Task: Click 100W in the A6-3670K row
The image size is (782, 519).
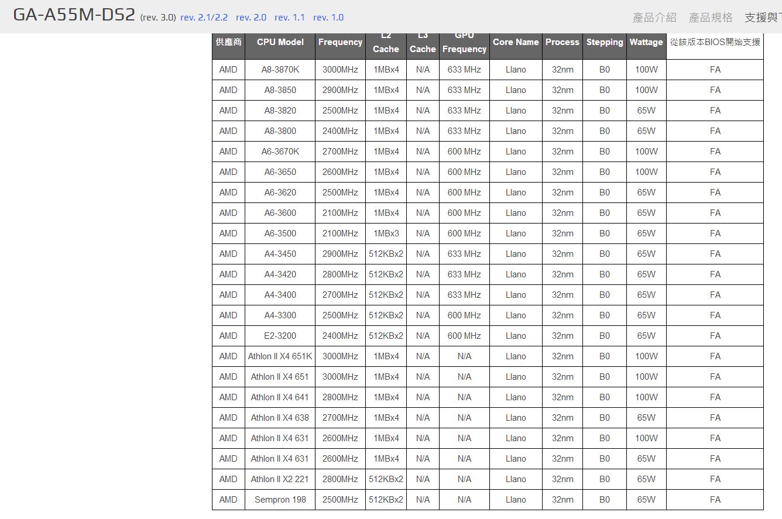Action: pyautogui.click(x=646, y=152)
